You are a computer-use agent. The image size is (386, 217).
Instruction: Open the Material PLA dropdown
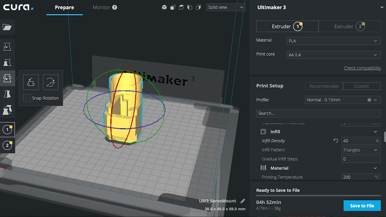click(x=334, y=41)
